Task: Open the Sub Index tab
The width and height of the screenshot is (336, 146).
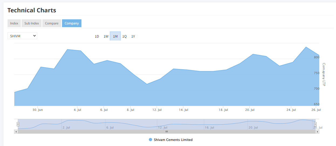Action: pos(32,23)
